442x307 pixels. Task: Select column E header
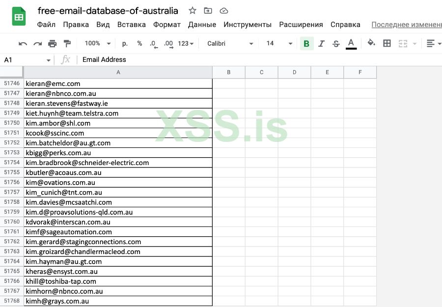pos(327,72)
